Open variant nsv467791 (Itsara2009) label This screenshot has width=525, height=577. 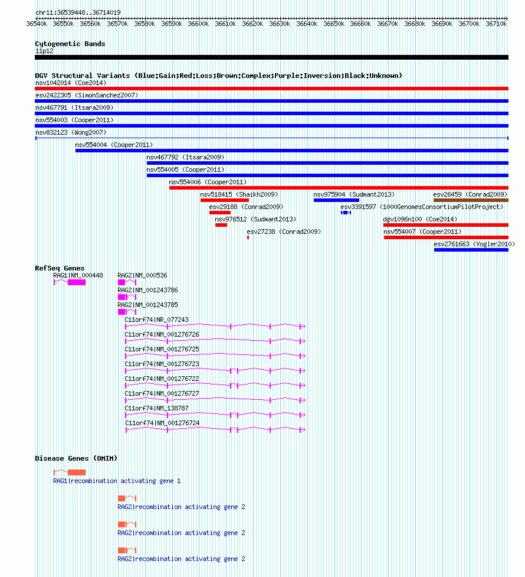(x=74, y=108)
